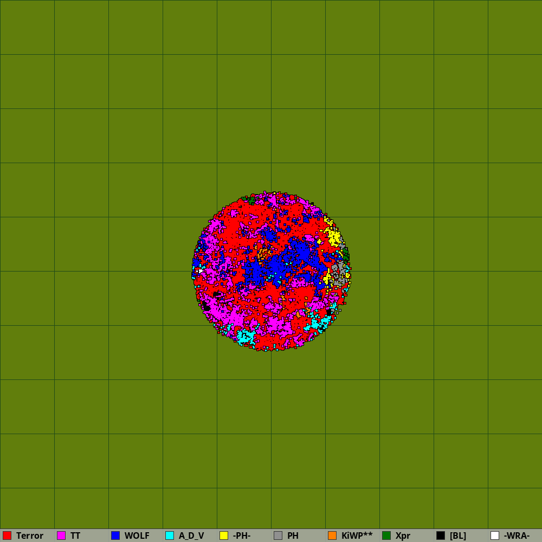Viewport: 542px width, 542px height.
Task: Select the A_D_V alliance label
Action: coord(191,536)
